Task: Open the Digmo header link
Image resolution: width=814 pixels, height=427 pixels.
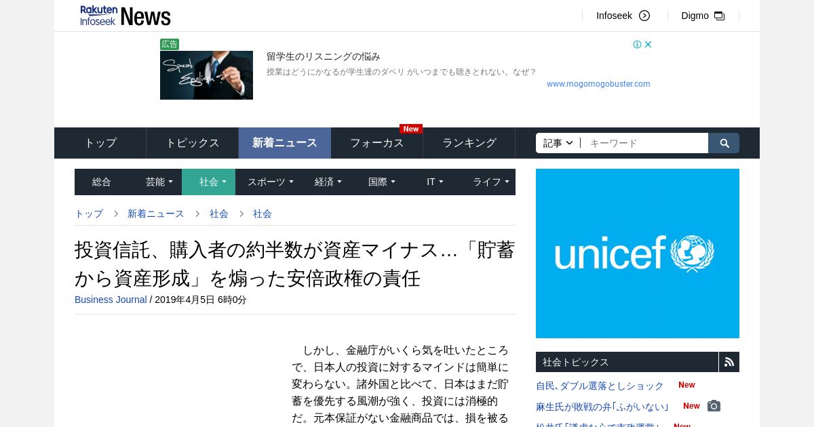Action: tap(695, 16)
